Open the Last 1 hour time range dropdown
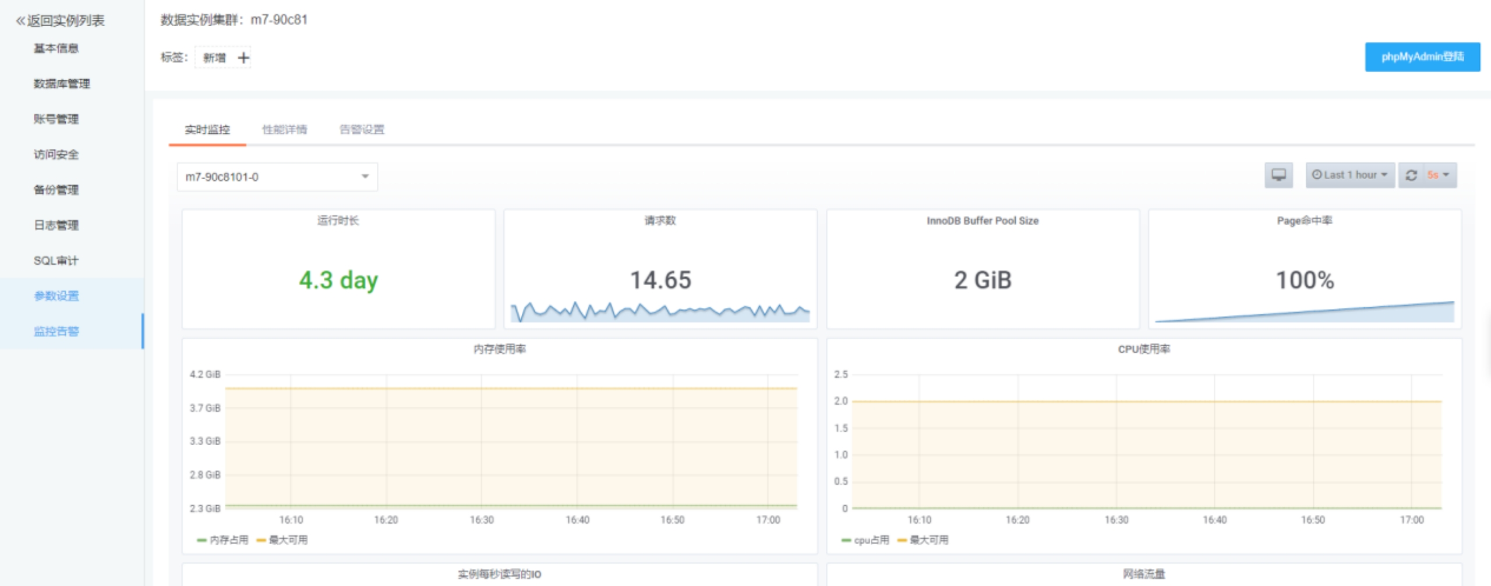 [x=1350, y=175]
